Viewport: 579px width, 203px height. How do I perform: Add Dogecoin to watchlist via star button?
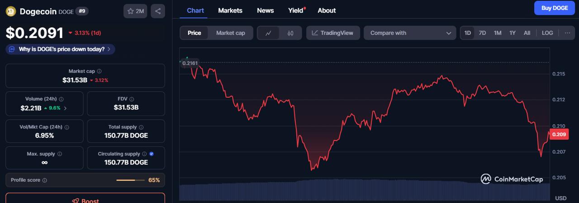(135, 11)
